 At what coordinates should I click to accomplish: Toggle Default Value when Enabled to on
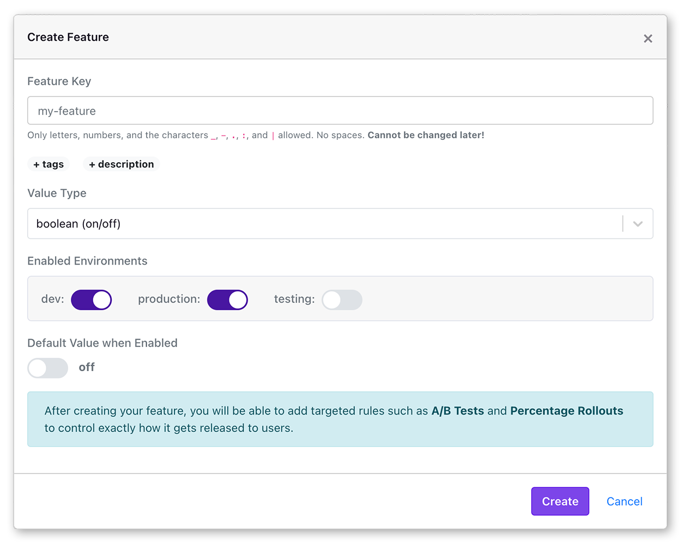pos(47,368)
